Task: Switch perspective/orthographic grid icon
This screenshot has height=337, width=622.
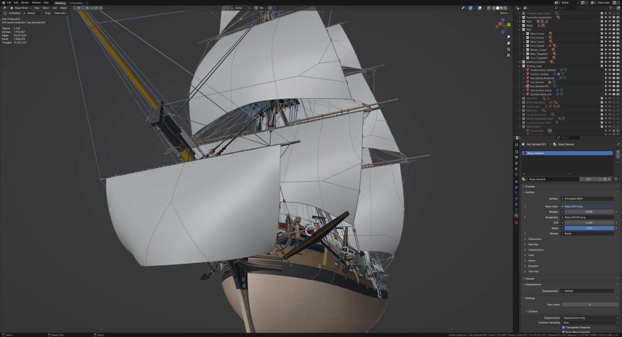Action: coord(508,55)
